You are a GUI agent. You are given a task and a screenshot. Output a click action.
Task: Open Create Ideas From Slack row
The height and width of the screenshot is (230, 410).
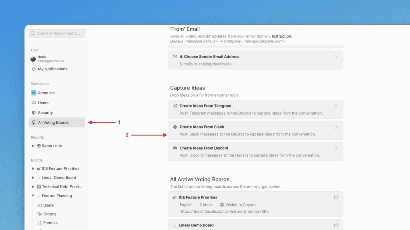click(x=255, y=131)
